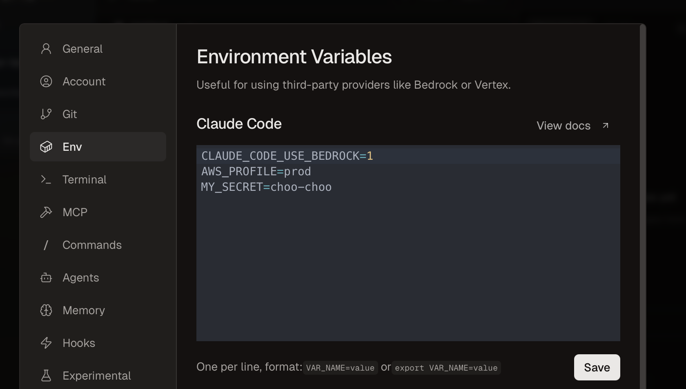Click the Experimental flask icon

[x=46, y=376]
